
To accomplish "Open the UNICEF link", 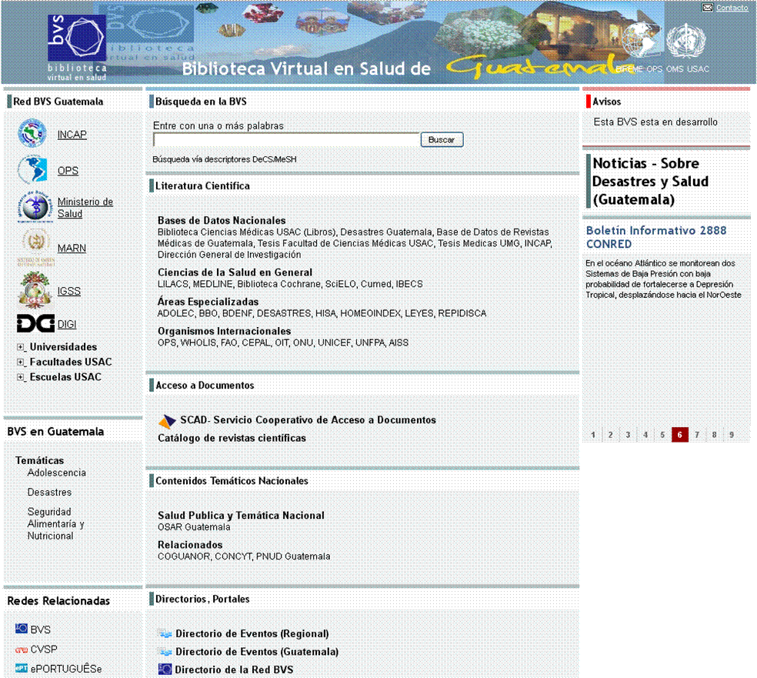I will (x=334, y=343).
